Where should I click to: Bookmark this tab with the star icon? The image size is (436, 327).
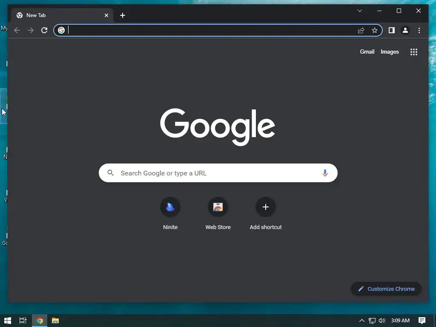point(375,30)
